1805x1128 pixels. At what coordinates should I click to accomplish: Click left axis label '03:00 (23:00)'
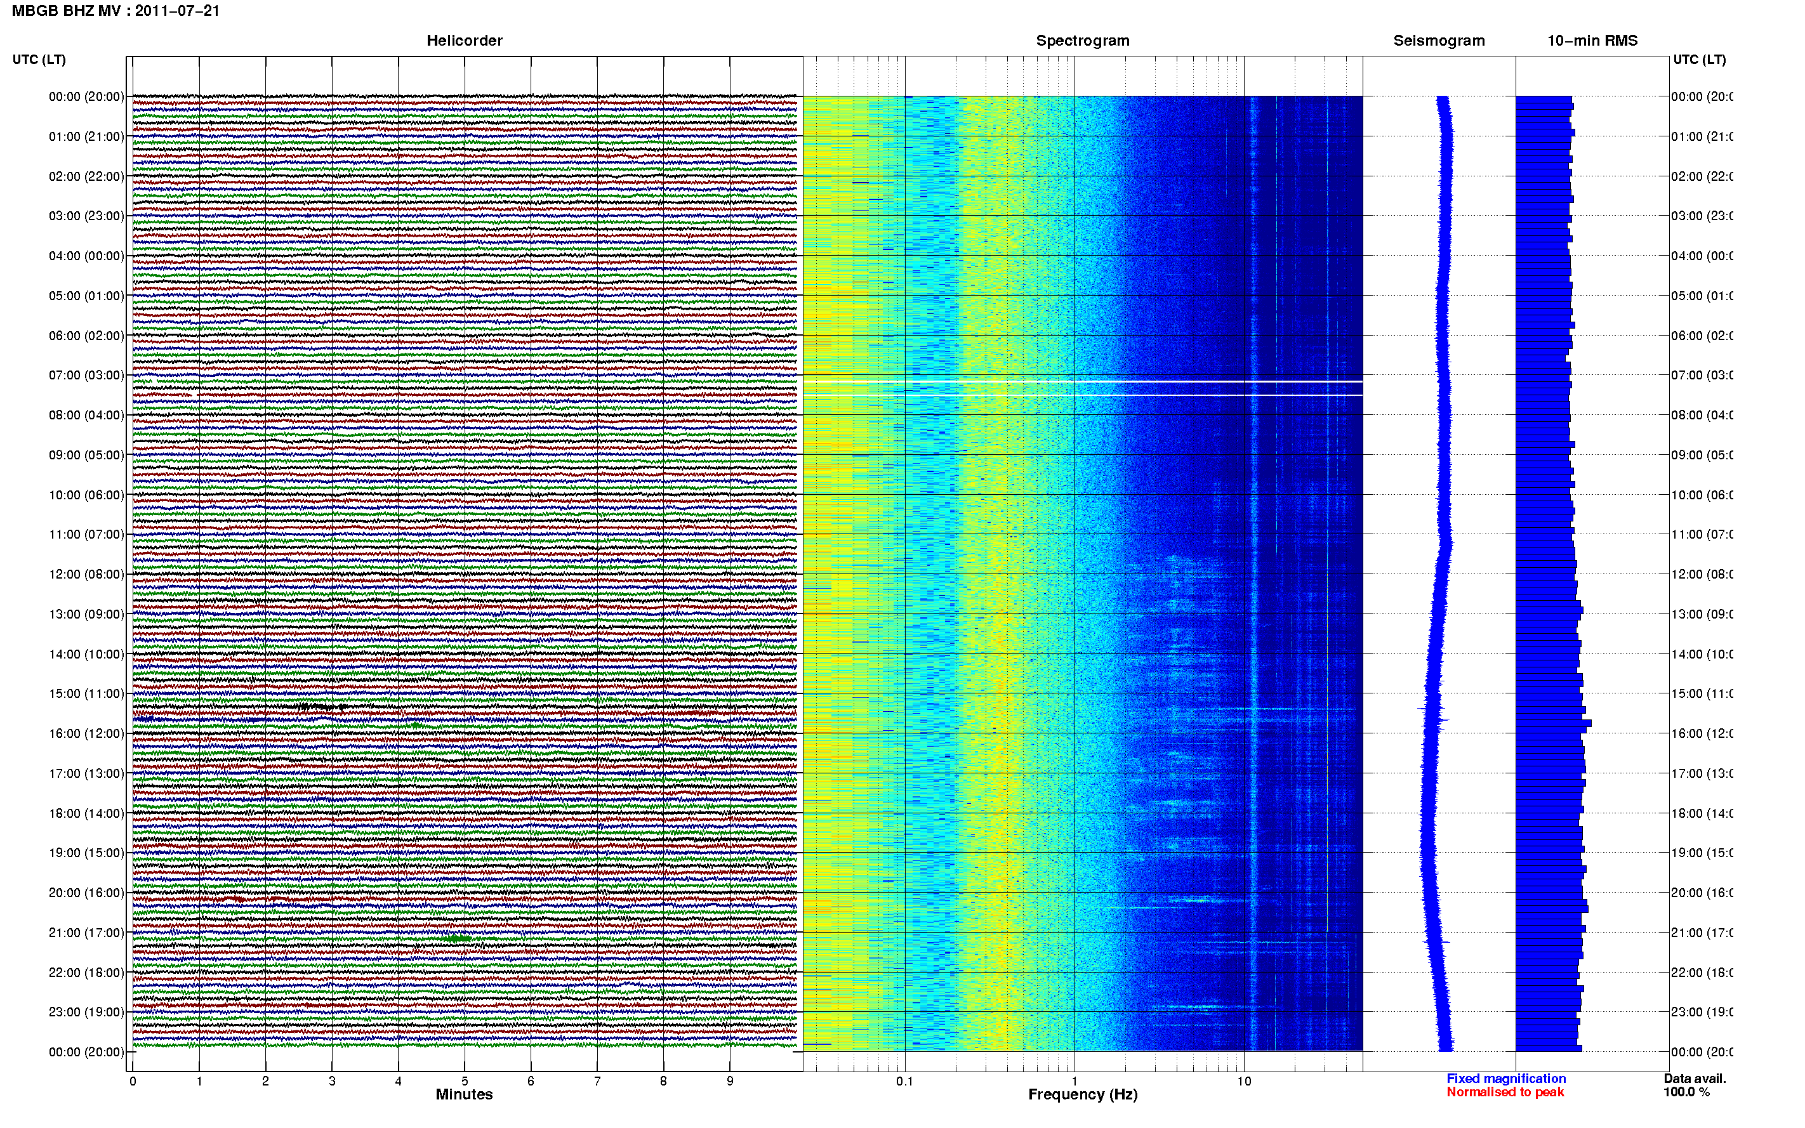[86, 216]
